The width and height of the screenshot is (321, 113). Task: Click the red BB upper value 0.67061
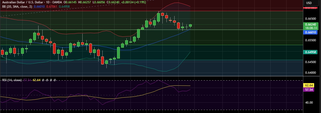pyautogui.click(x=51, y=7)
